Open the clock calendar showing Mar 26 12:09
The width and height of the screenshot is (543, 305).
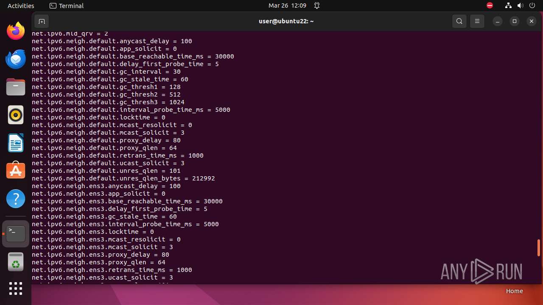[287, 6]
